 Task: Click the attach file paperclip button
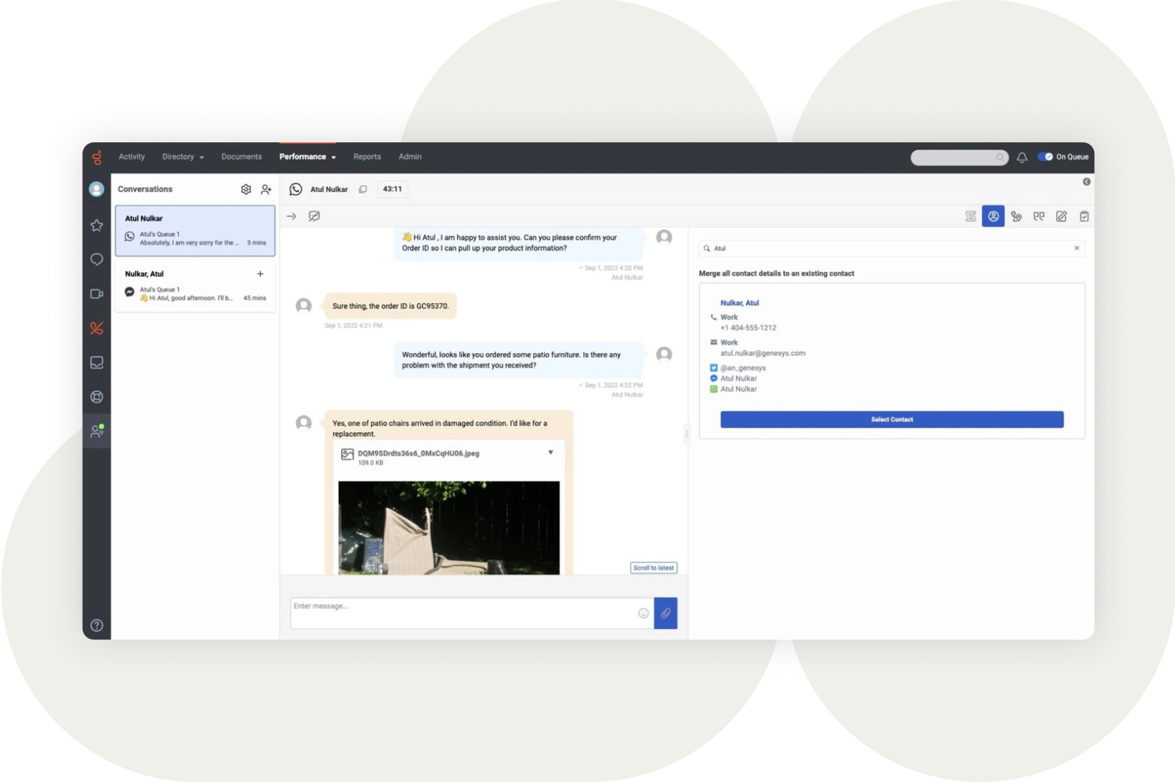pyautogui.click(x=665, y=613)
